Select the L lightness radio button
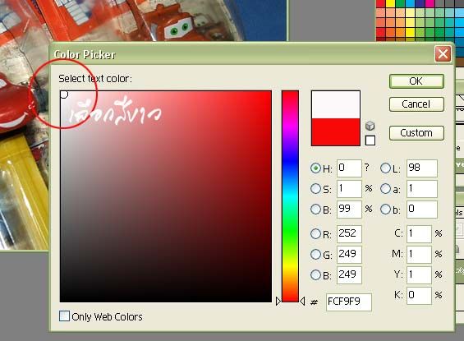This screenshot has width=464, height=341. click(385, 168)
